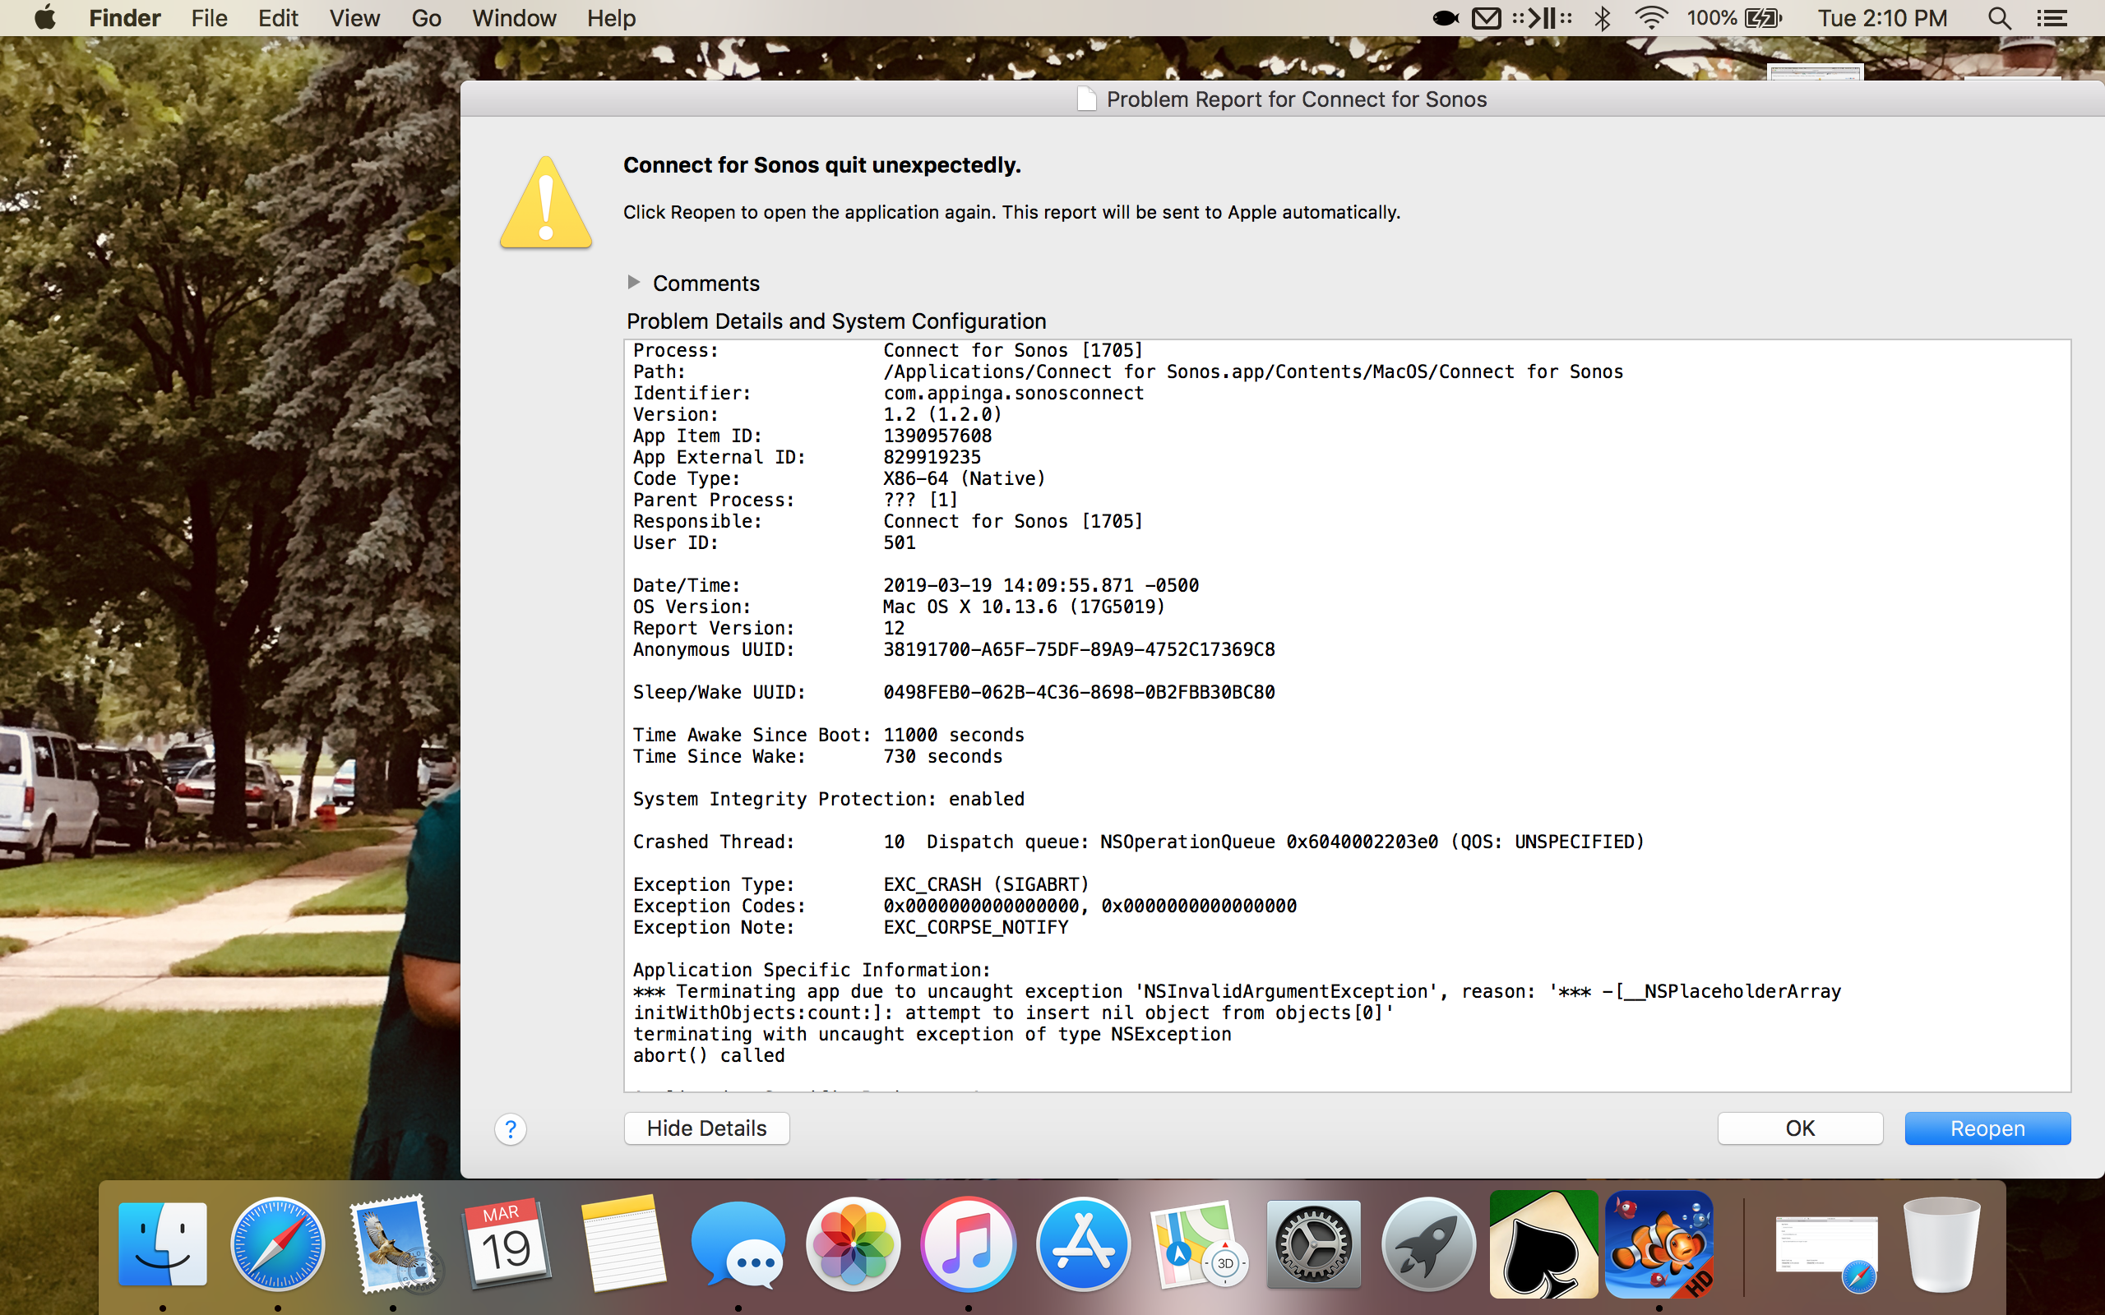Click the 'EXC_CORPSE_NOTIFY' exception note

point(976,927)
